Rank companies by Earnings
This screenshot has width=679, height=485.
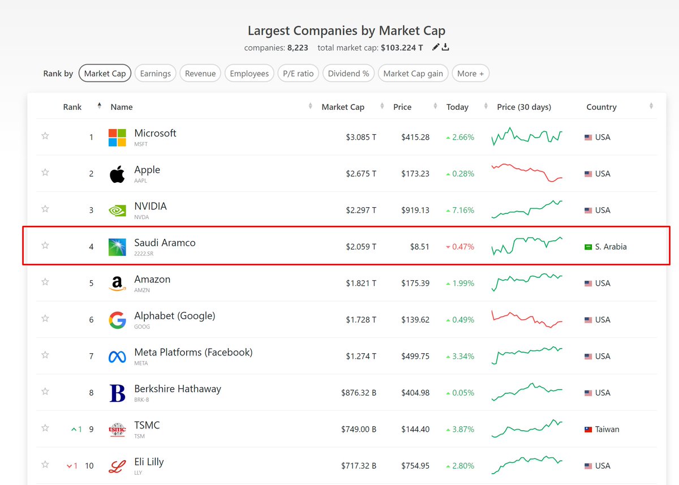[156, 74]
